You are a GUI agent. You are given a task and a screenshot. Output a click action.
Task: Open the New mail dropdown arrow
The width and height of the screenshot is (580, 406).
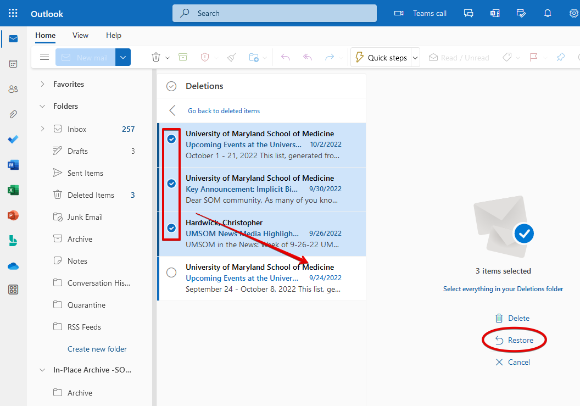pos(123,58)
